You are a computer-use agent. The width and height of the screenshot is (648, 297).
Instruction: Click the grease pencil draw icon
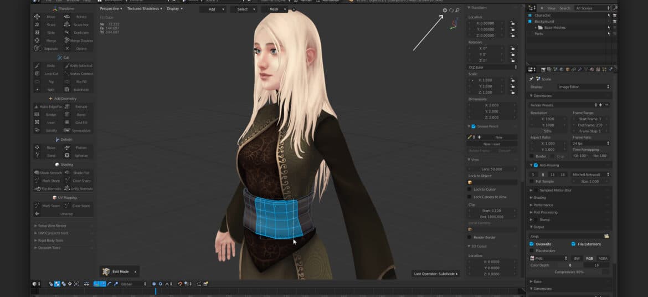(x=470, y=137)
